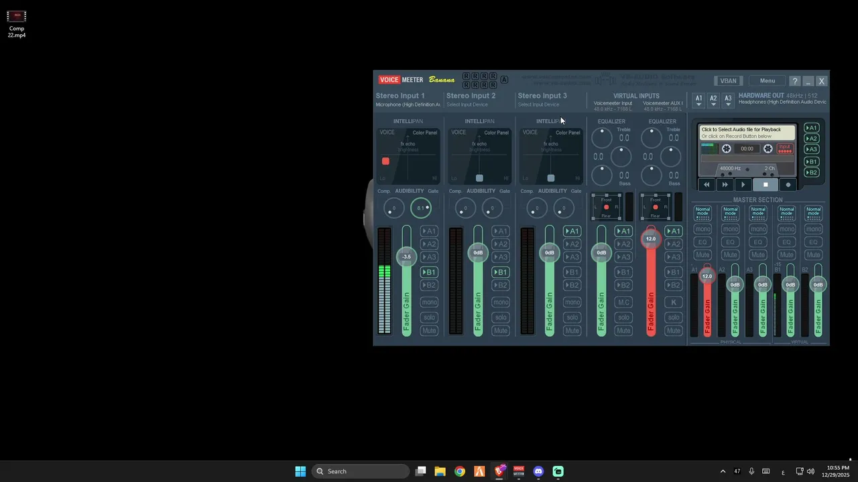Click the A2 master fader knob
Viewport: 858px width, 482px height.
(x=735, y=285)
